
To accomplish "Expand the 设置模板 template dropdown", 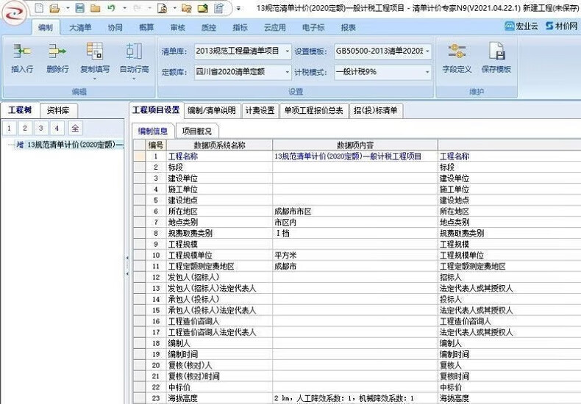I will coord(426,51).
